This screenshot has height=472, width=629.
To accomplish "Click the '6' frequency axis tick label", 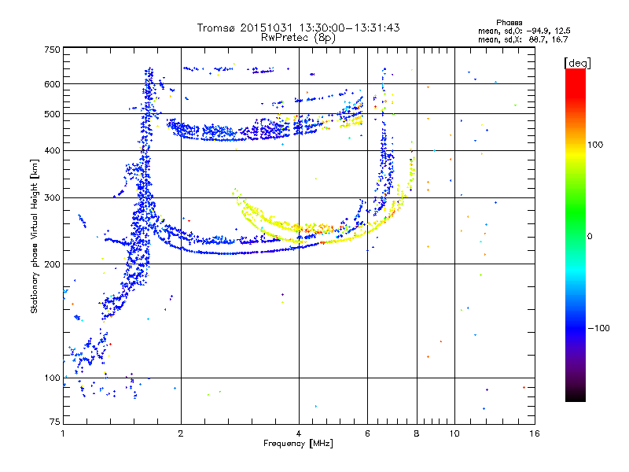I will 367,433.
